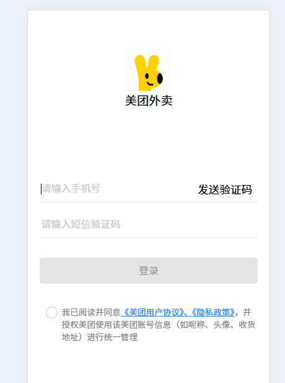This screenshot has height=383, width=285.
Task: Click the gray 登录 login button
Action: (149, 271)
